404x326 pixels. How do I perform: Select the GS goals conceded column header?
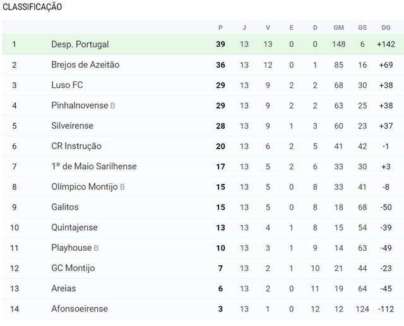coord(362,28)
